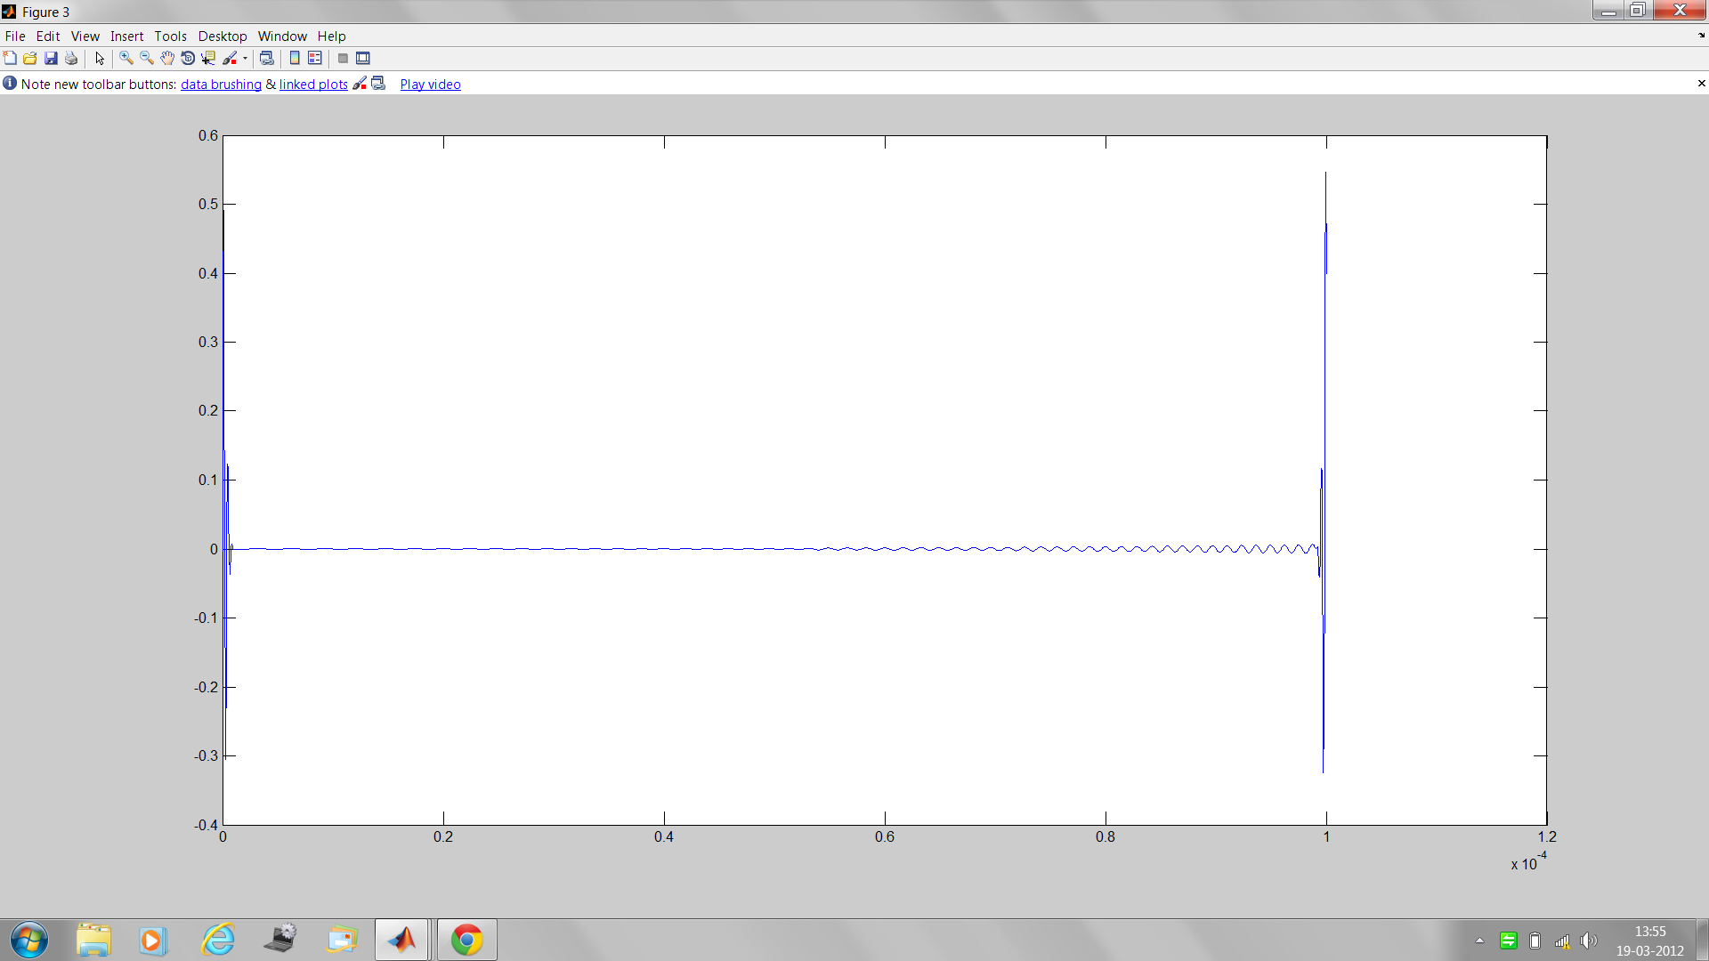Click the Play video link

pyautogui.click(x=430, y=84)
